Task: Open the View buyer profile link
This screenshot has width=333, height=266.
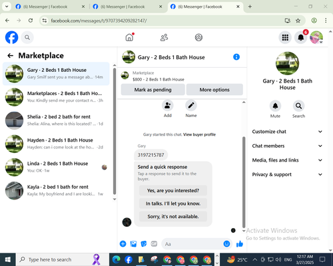Action: click(x=199, y=134)
